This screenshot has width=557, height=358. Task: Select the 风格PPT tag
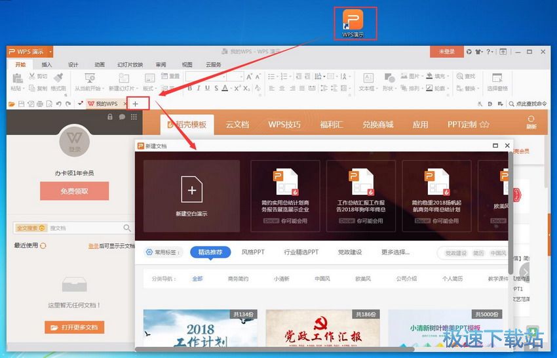253,252
